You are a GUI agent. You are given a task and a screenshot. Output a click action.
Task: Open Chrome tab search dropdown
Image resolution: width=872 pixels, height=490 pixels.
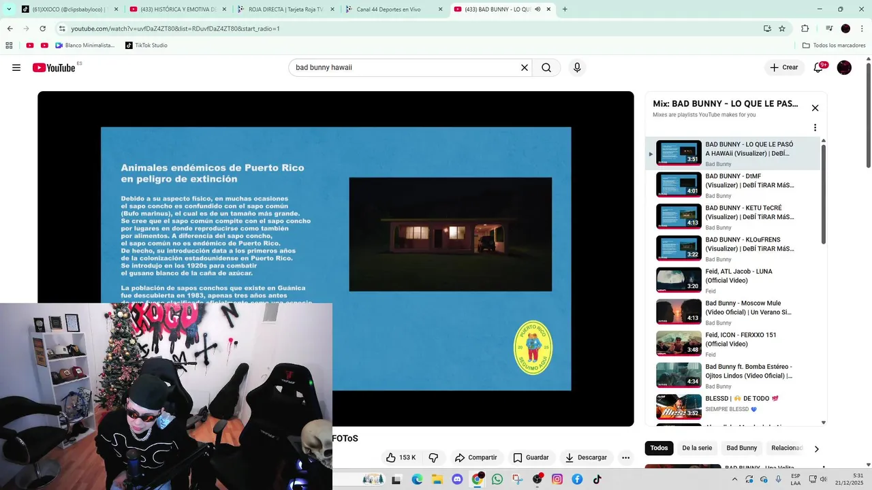click(9, 9)
